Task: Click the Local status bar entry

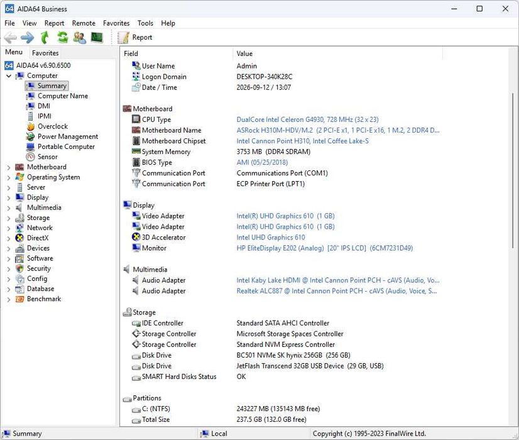Action: coord(214,433)
